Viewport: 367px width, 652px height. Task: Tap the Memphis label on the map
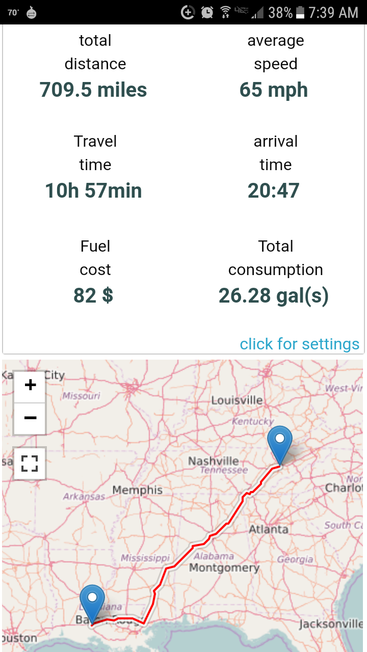pos(138,490)
